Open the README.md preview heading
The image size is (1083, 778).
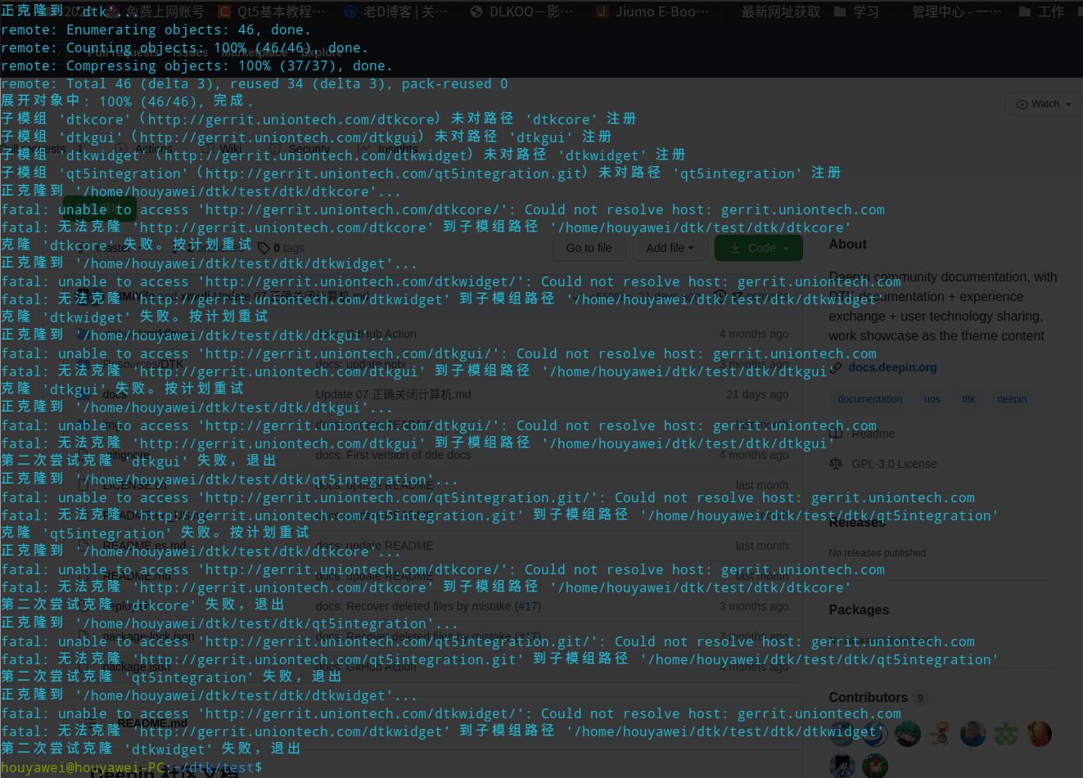pyautogui.click(x=152, y=723)
